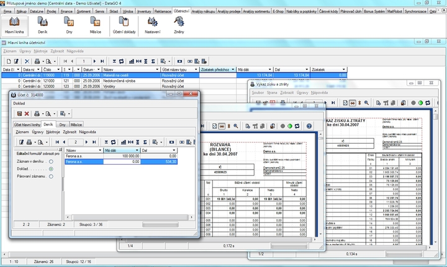Open Strana menu in Výkaz zisku a ztráty
Image resolution: width=447 pixels, height=267 pixels.
click(272, 93)
